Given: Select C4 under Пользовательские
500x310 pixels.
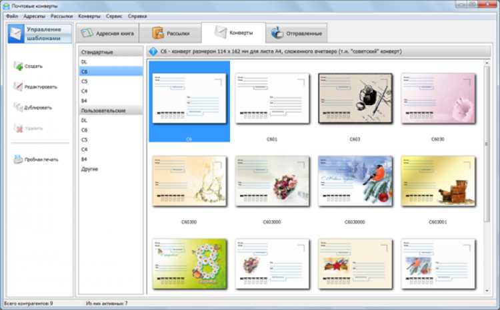Looking at the screenshot, I should point(111,149).
